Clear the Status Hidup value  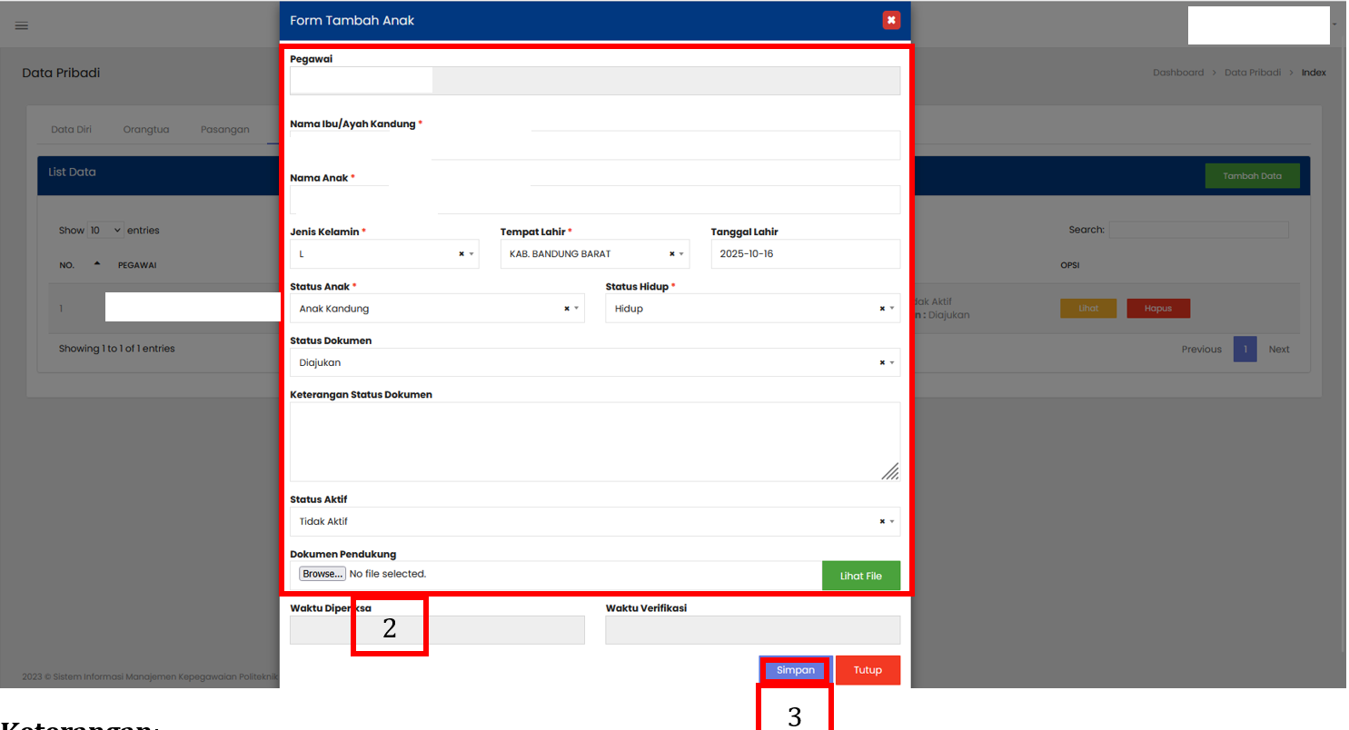tap(882, 309)
